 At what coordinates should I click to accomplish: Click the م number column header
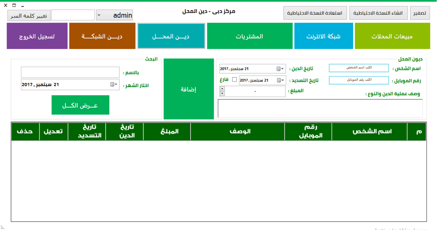[x=417, y=132]
